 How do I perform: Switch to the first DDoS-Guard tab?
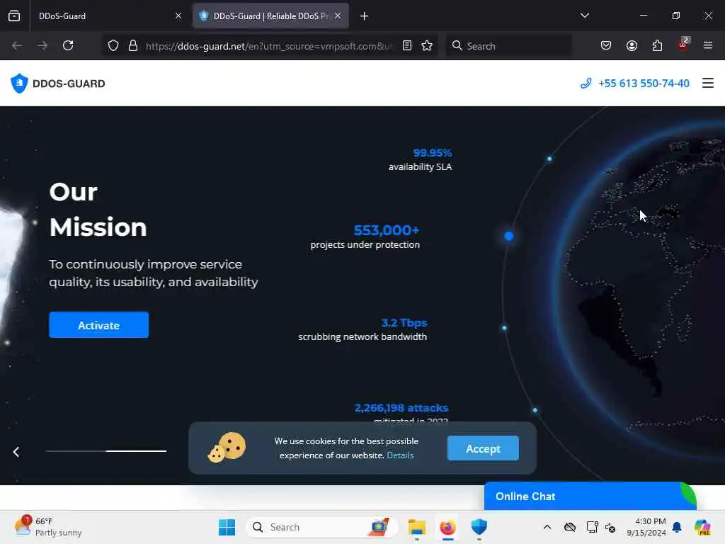pyautogui.click(x=104, y=16)
